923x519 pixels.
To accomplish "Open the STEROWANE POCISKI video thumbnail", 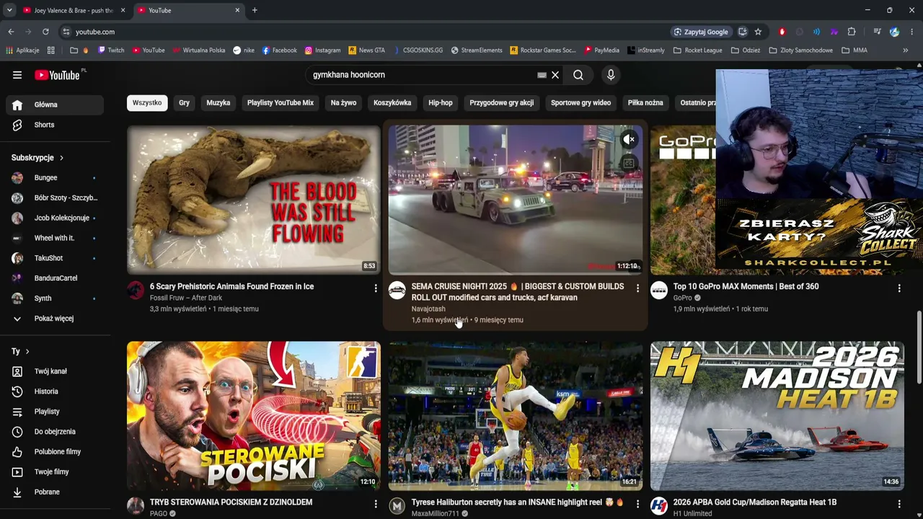I will point(254,416).
